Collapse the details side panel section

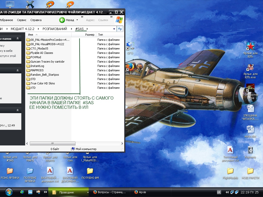18,110
